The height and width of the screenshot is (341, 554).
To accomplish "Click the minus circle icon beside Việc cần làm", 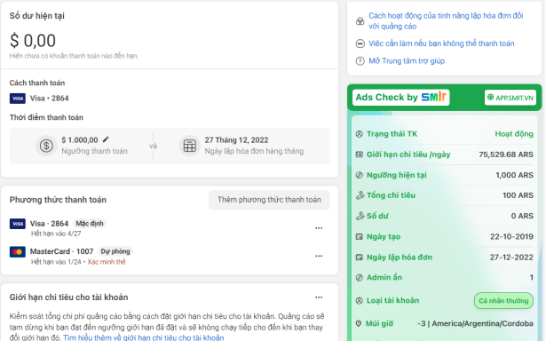I will [360, 44].
